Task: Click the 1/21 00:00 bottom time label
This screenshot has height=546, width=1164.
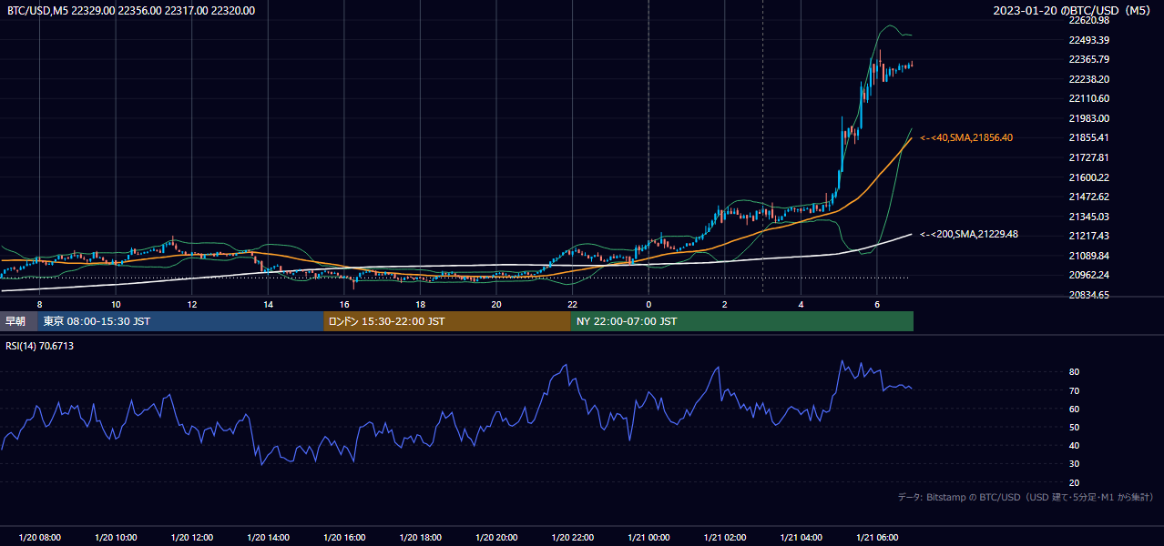Action: [648, 538]
